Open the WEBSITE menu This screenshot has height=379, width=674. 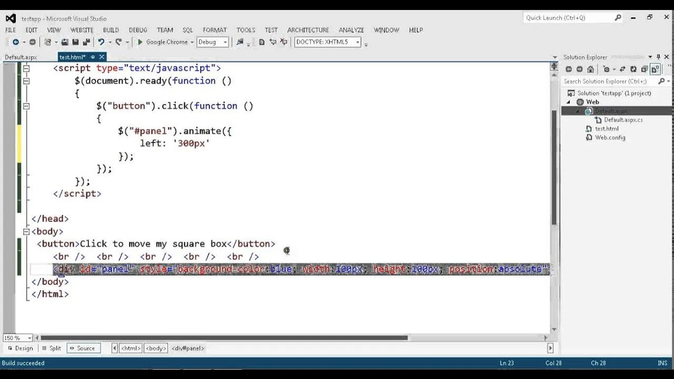point(82,30)
